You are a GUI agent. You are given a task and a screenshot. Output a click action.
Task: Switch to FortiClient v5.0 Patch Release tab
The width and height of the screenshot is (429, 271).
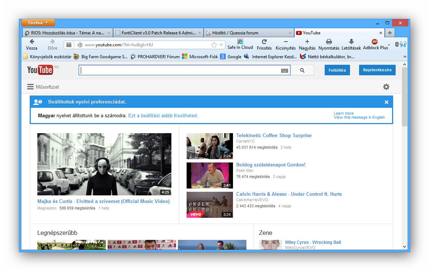coord(158,33)
